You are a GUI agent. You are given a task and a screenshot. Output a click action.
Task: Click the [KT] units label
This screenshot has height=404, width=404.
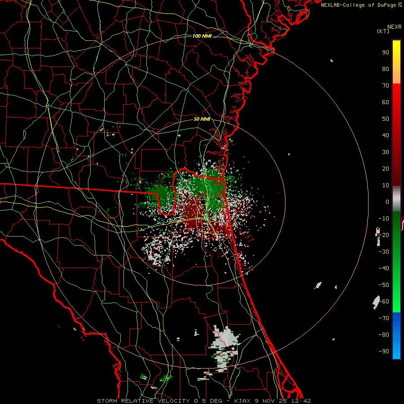[383, 31]
